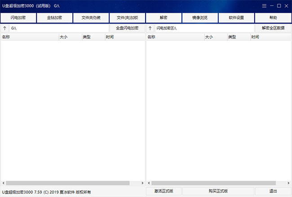Select 文件夹伪装 in toolbar
This screenshot has width=292, height=197.
point(91,18)
